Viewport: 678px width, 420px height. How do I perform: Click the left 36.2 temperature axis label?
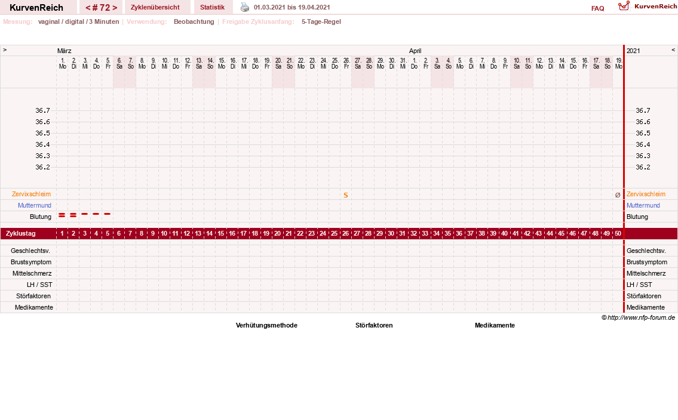43,167
